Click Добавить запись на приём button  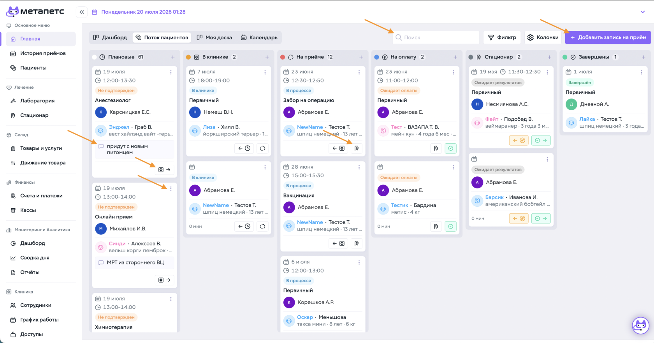point(608,37)
